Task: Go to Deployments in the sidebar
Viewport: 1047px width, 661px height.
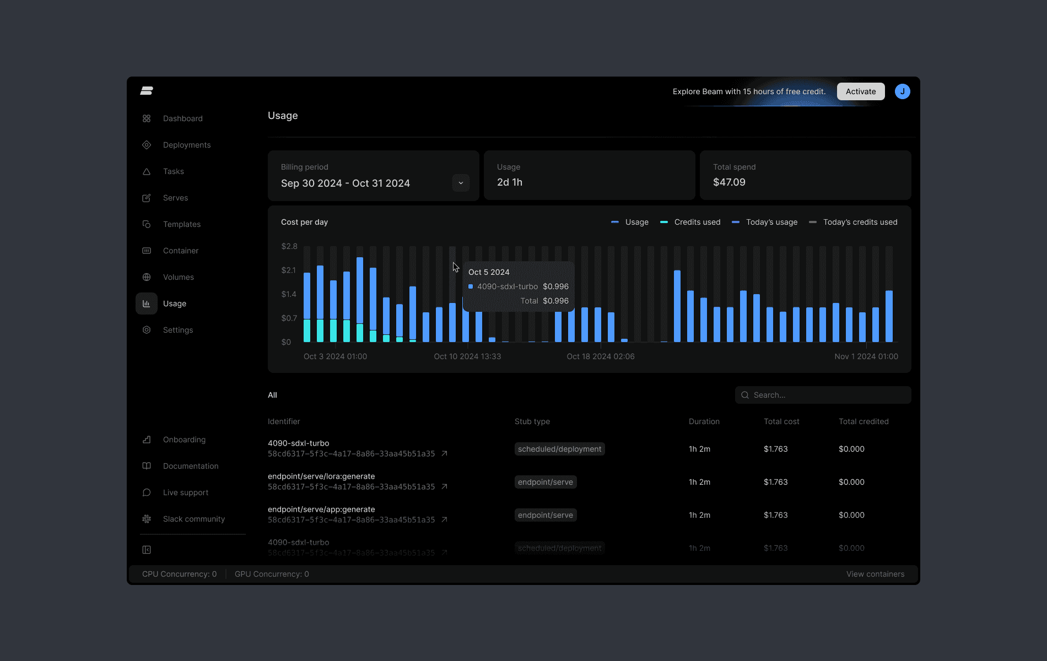Action: (x=187, y=145)
